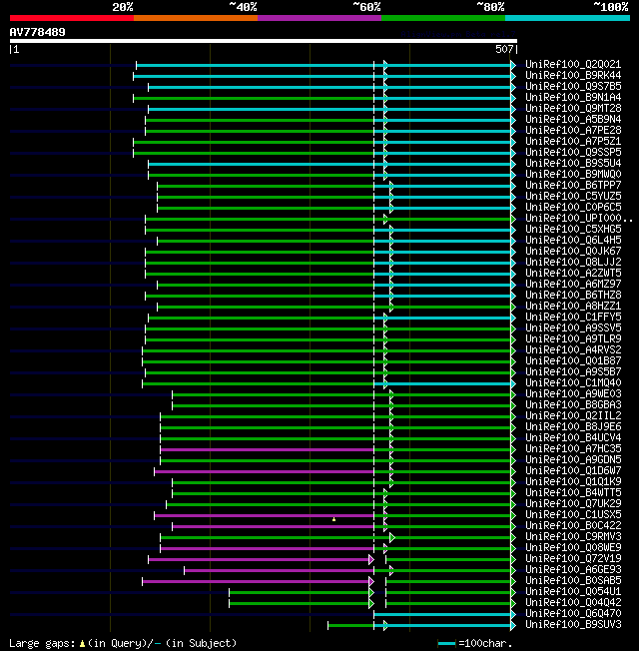Click the red 20% identity legend bar
639x651 pixels.
[x=72, y=18]
